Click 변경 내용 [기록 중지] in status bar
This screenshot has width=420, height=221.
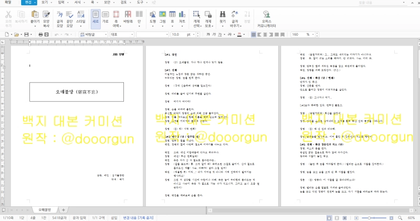pyautogui.click(x=139, y=217)
